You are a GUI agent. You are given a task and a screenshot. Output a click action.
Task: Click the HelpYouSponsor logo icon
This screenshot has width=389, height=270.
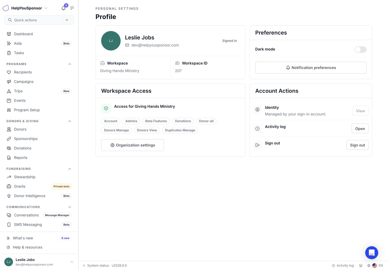pyautogui.click(x=6, y=8)
